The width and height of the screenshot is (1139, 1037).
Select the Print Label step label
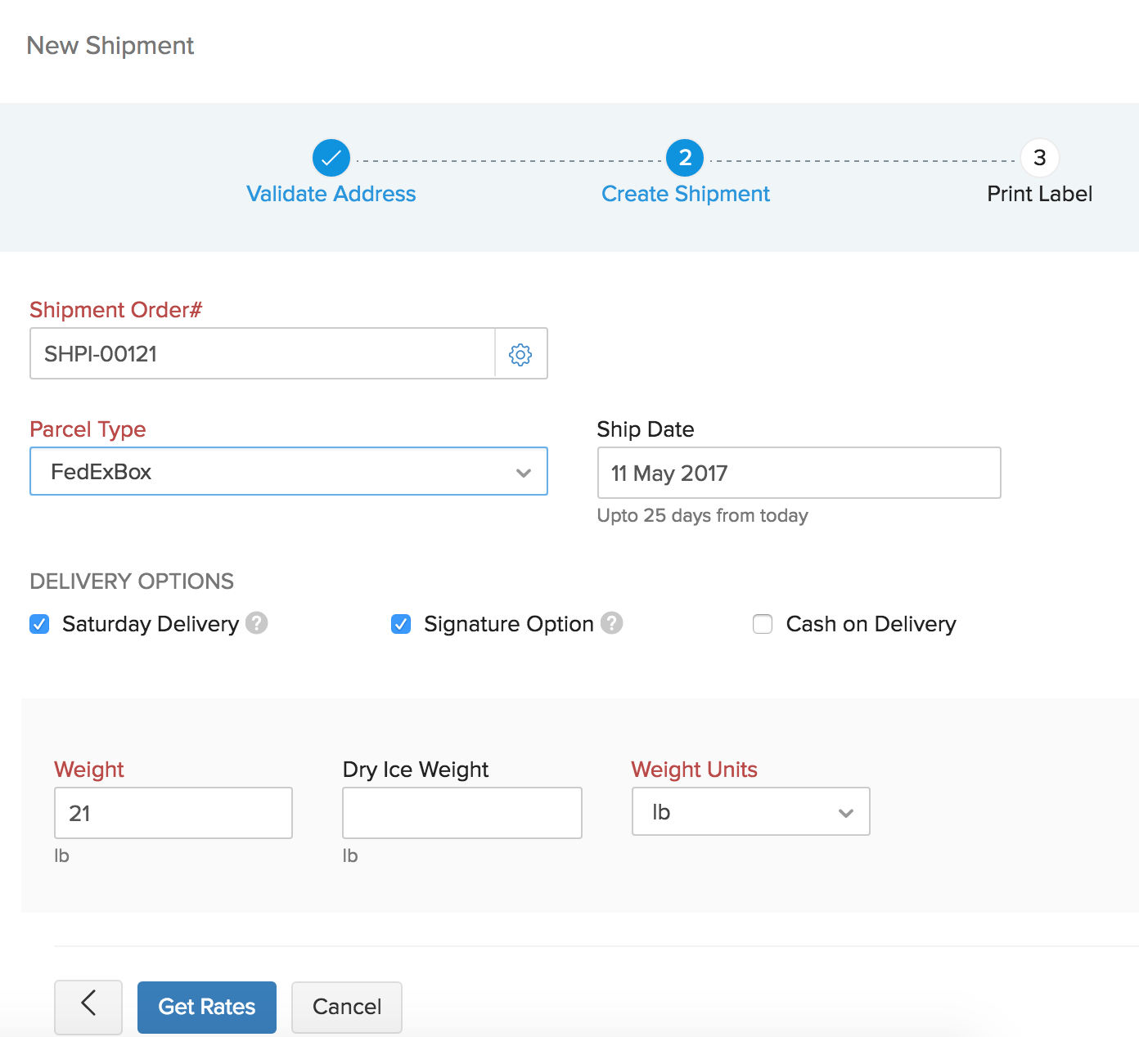click(x=1039, y=194)
